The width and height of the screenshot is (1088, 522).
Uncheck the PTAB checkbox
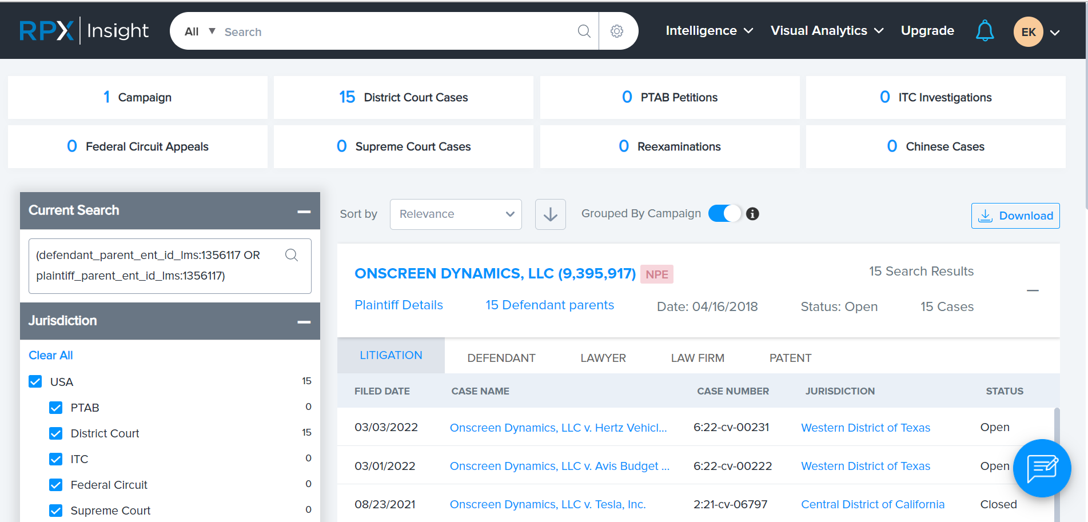click(x=56, y=408)
